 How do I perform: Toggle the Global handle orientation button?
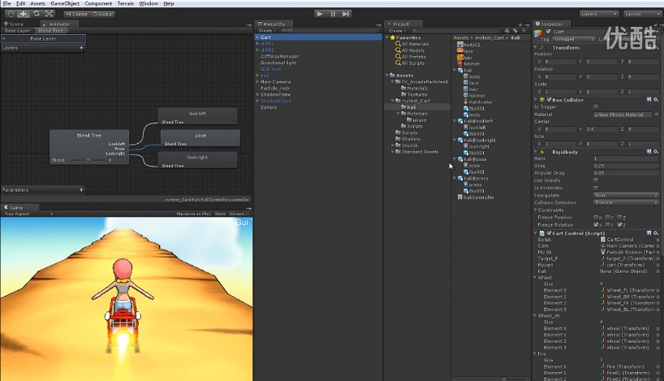pos(103,14)
